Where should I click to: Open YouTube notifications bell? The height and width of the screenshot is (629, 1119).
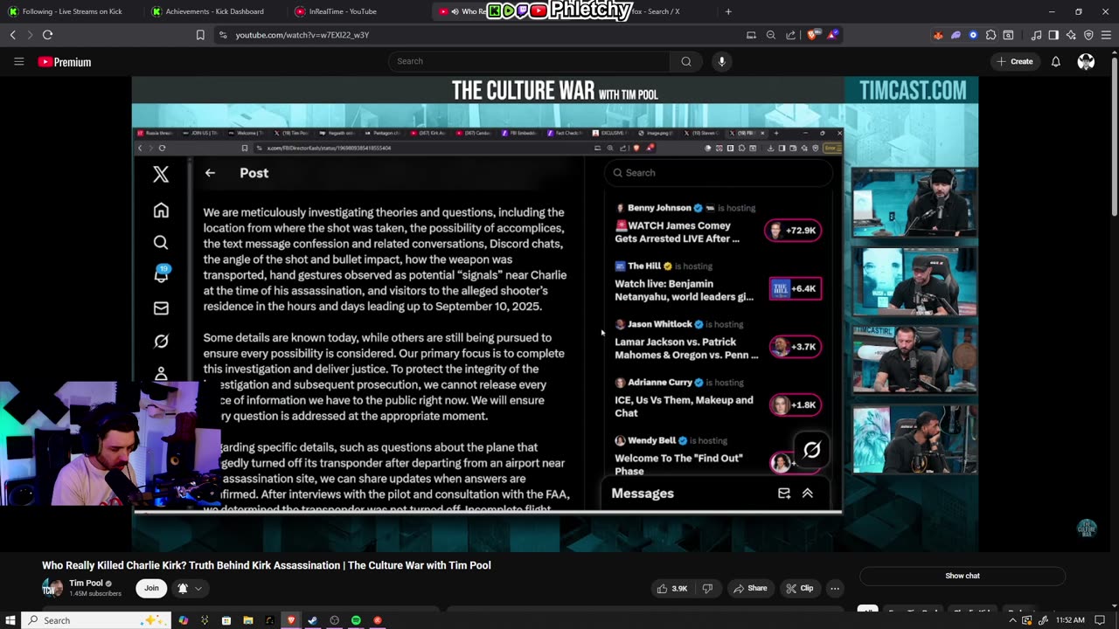click(1055, 62)
